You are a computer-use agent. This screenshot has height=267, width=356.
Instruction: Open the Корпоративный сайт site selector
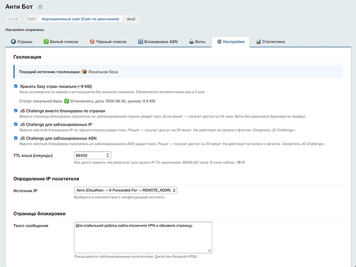[80, 19]
